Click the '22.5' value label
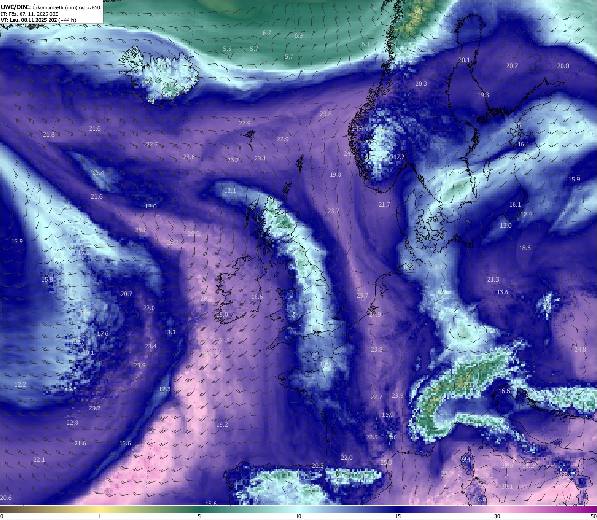 click(372, 437)
